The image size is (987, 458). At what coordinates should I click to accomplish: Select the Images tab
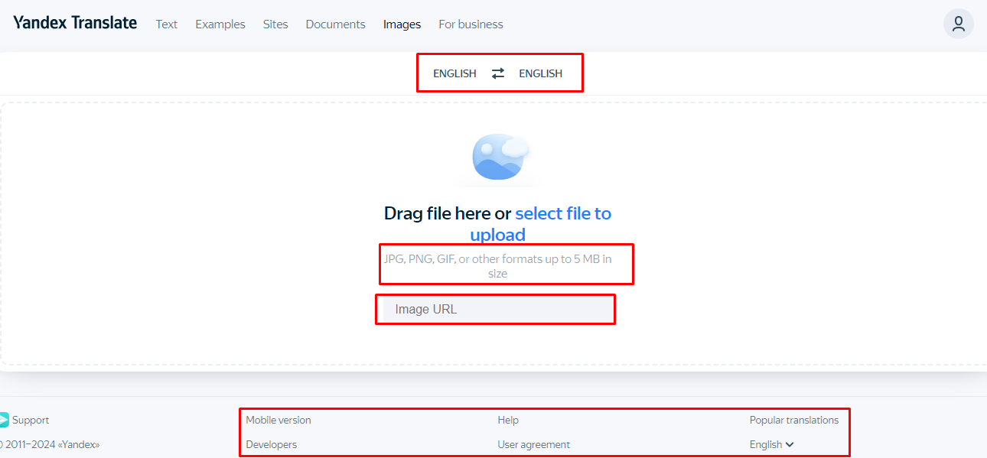[x=402, y=24]
